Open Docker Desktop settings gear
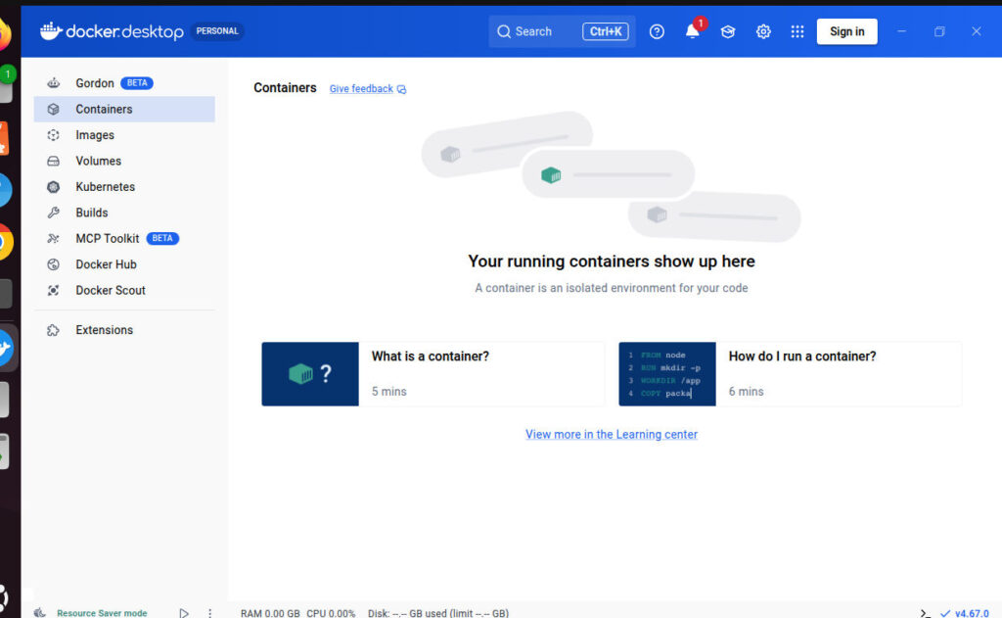 pyautogui.click(x=763, y=31)
